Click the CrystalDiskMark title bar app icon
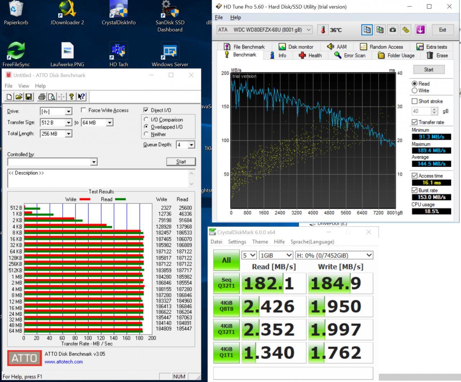The width and height of the screenshot is (461, 382). click(x=213, y=232)
